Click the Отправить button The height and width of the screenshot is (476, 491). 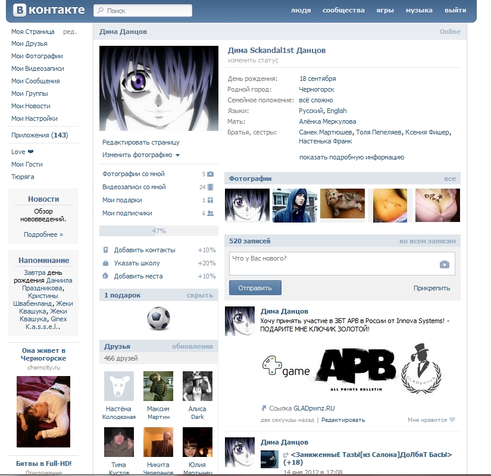pos(255,288)
